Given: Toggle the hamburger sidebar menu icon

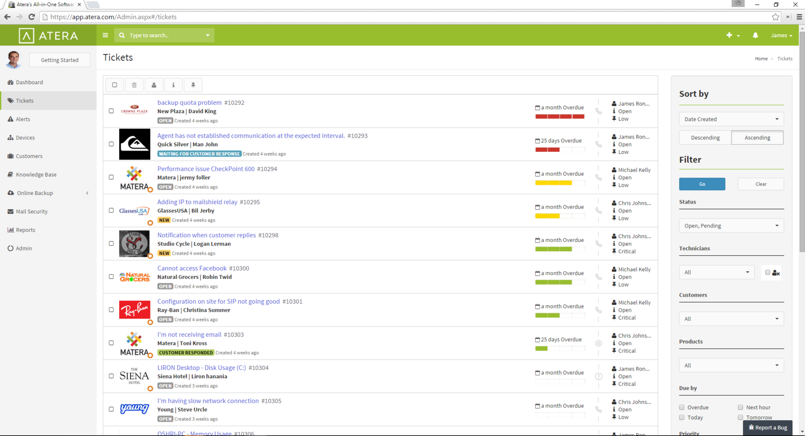Looking at the screenshot, I should point(105,35).
